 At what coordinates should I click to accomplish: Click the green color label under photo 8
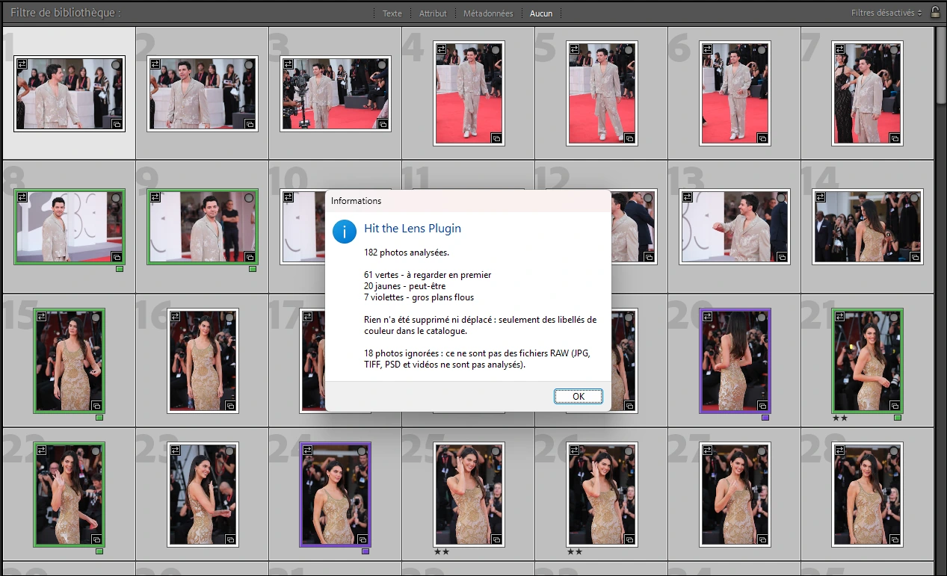click(x=120, y=269)
